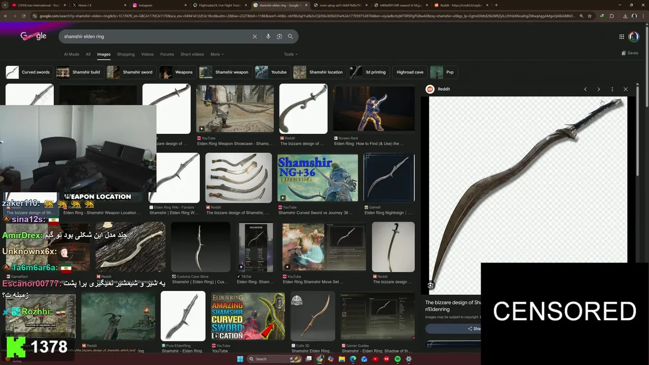
Task: Open Google apps grid icon
Action: 622,36
